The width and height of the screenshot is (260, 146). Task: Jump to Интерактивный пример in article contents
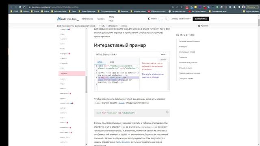tap(189, 41)
